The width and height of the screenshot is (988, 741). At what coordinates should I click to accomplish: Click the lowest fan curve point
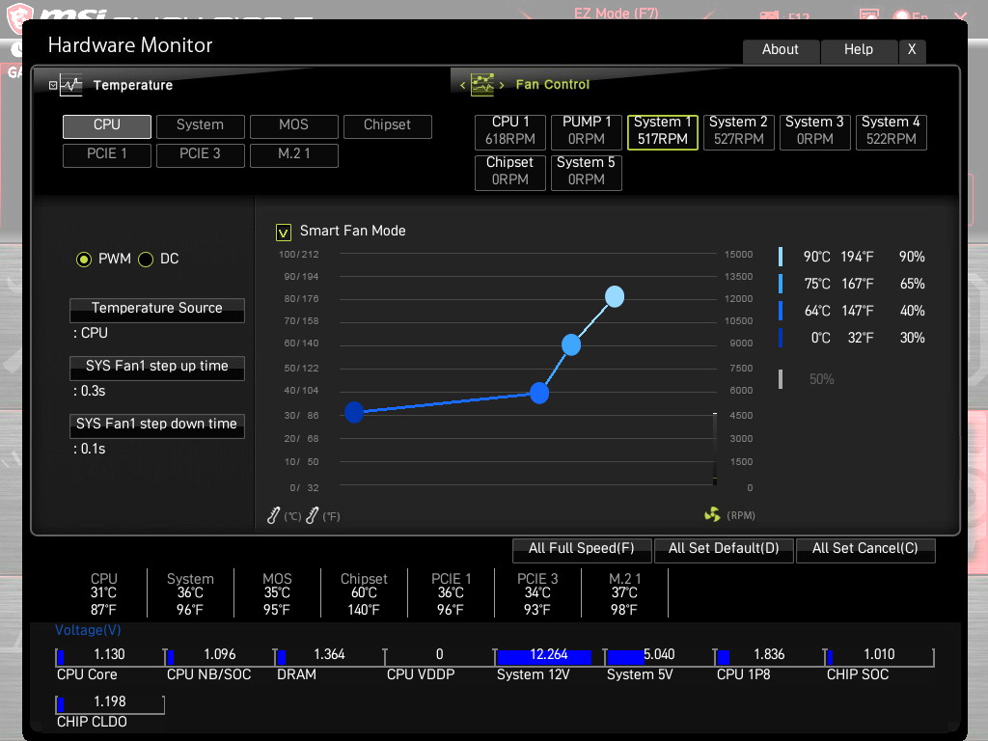354,412
